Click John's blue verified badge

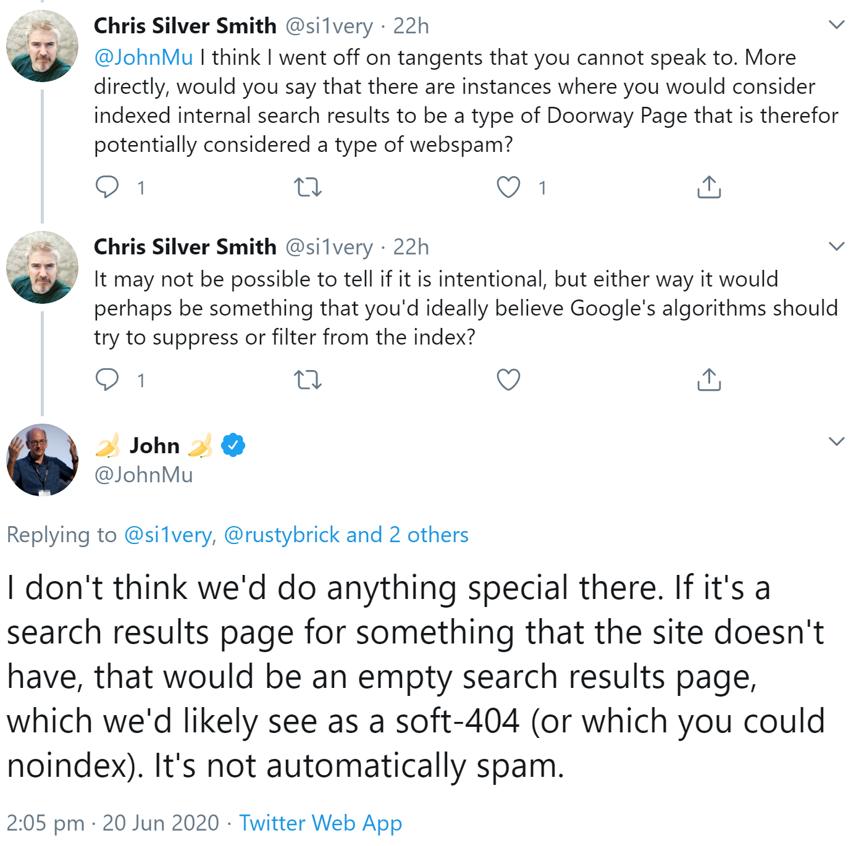pyautogui.click(x=233, y=445)
